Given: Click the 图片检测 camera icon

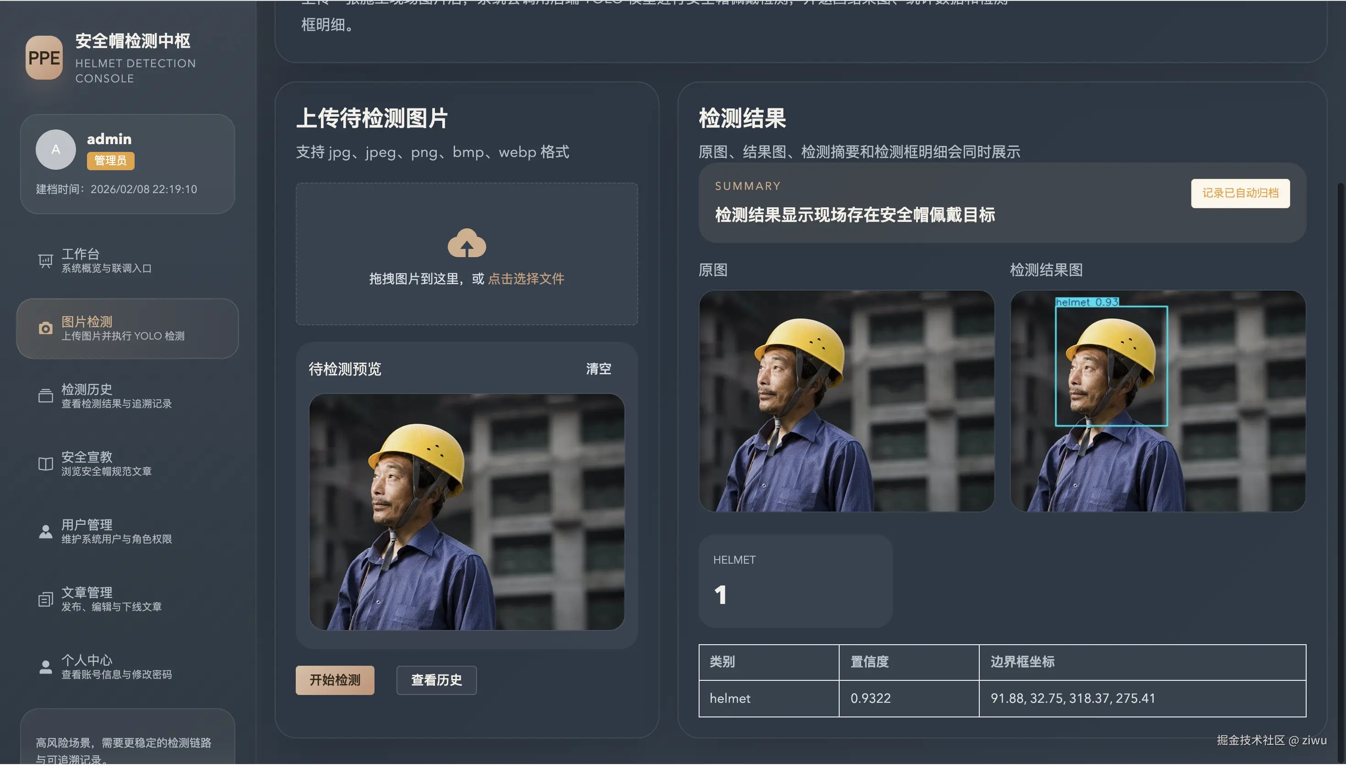Looking at the screenshot, I should click(x=45, y=328).
